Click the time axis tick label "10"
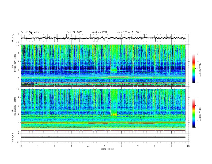This screenshot has height=164, width=212. (188, 146)
